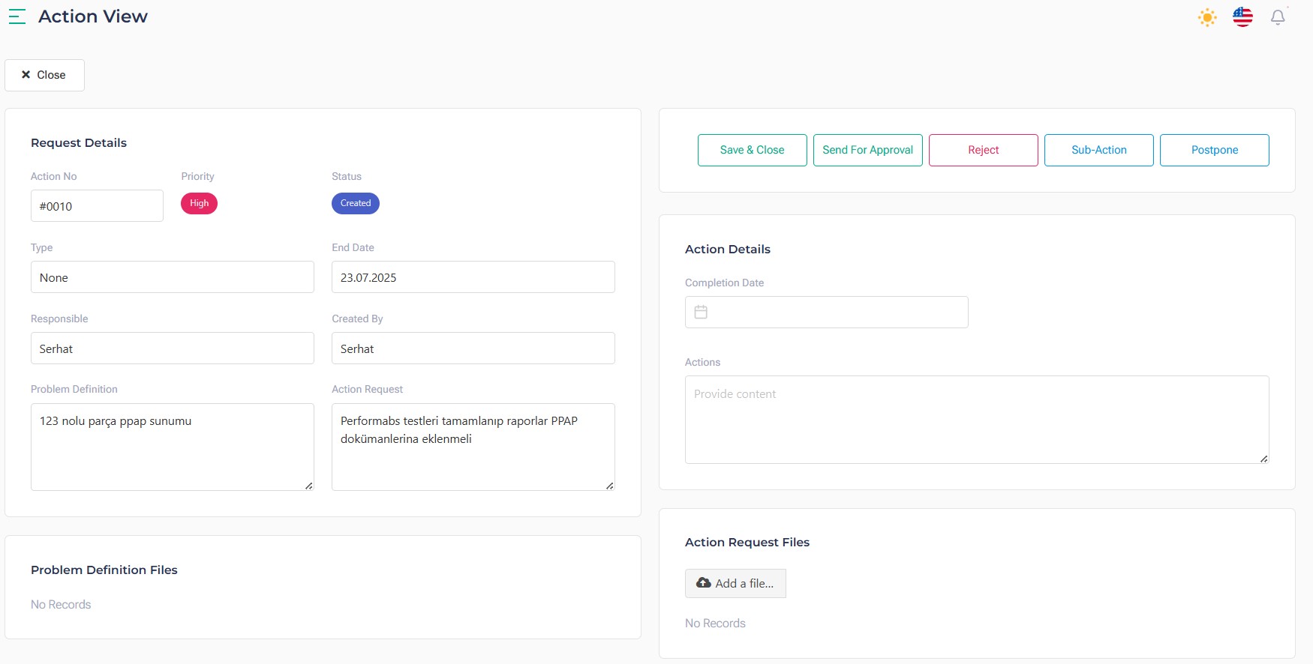Viewport: 1313px width, 664px height.
Task: Click Save & Close
Action: (752, 150)
